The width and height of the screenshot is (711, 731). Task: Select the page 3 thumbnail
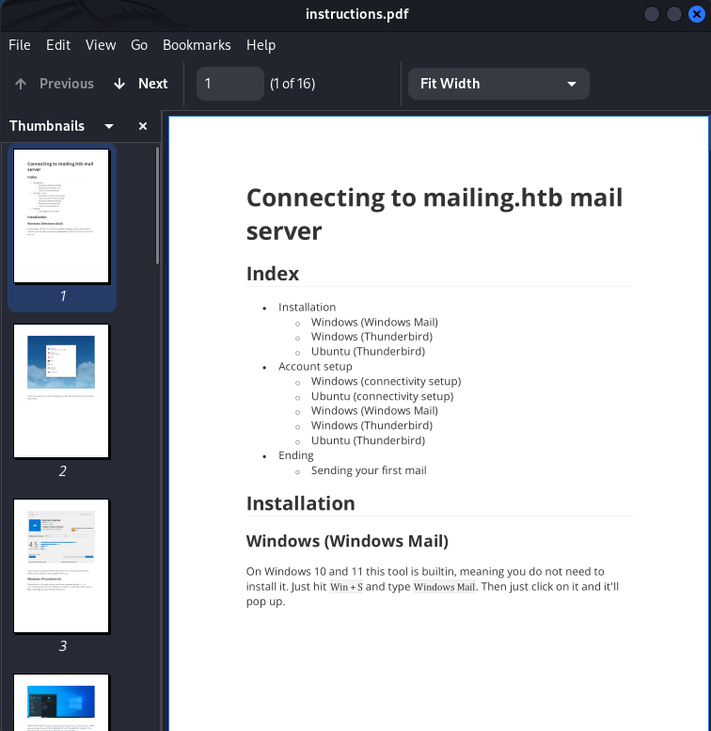point(62,566)
